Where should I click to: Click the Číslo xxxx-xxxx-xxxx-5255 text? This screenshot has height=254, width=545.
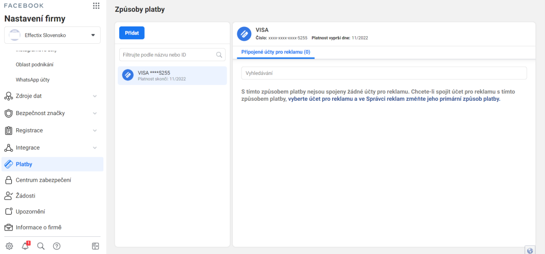pos(281,38)
